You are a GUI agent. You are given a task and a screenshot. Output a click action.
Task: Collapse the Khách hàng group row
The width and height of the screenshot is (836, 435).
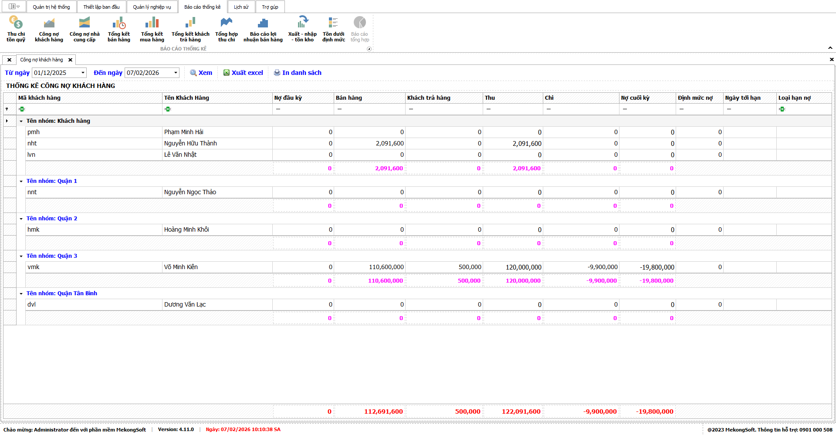click(x=21, y=121)
